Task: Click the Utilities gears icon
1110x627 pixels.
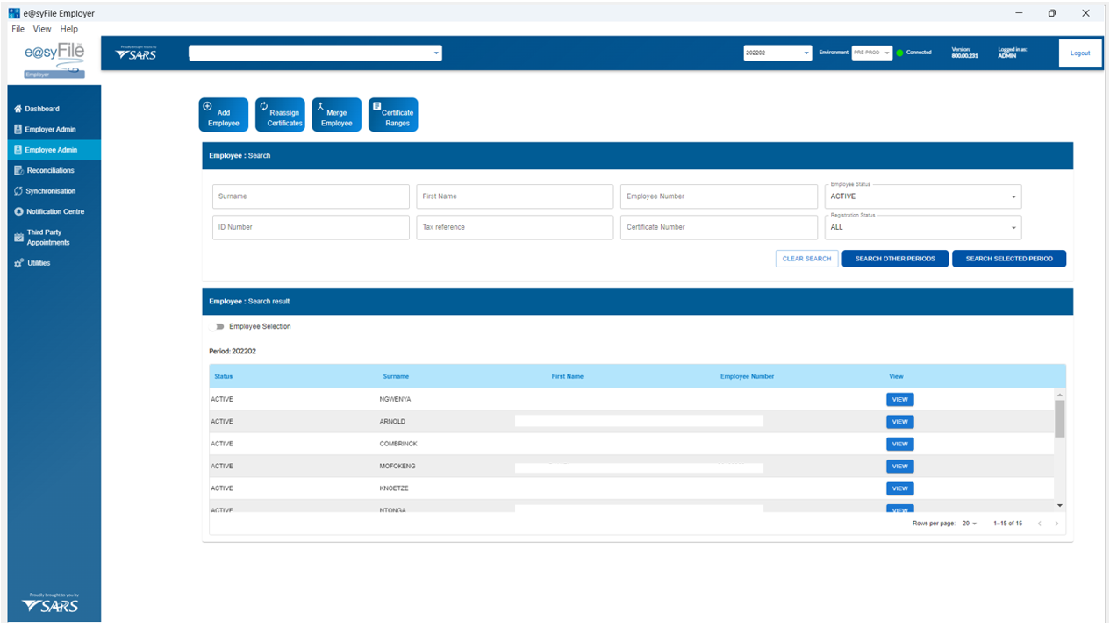Action: pyautogui.click(x=18, y=263)
